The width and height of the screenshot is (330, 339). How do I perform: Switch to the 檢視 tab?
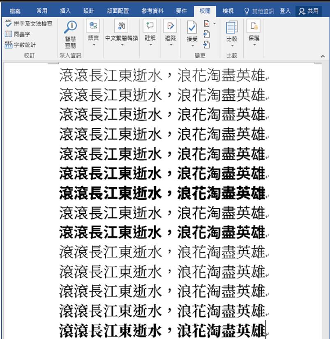228,11
